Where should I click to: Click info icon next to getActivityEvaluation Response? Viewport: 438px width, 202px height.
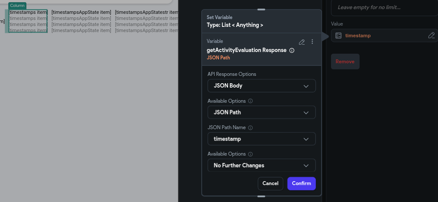click(x=292, y=50)
